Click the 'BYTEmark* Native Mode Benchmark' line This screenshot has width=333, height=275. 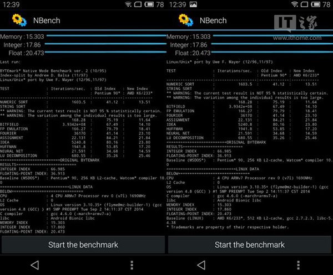pos(53,71)
